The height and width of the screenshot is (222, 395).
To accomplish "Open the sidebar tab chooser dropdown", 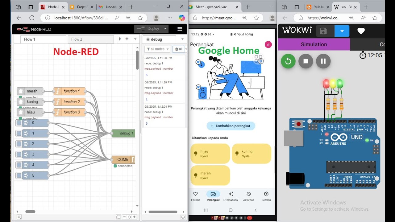I will [x=182, y=39].
